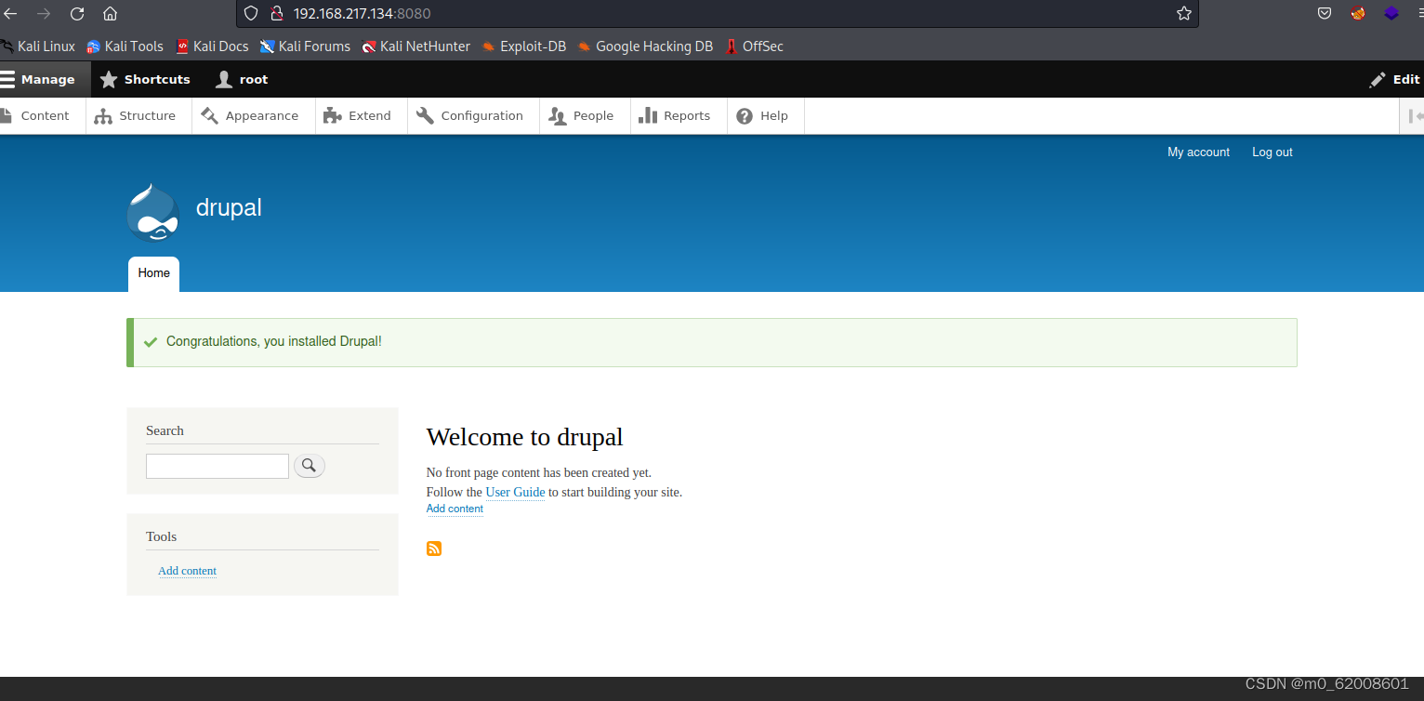Open the Configuration admin menu

point(473,116)
